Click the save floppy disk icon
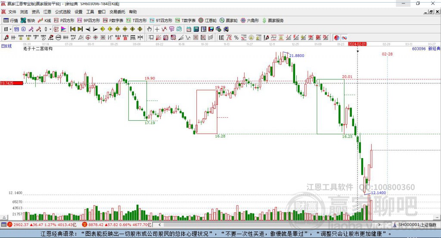Image resolution: width=441 pixels, height=238 pixels. point(211,29)
